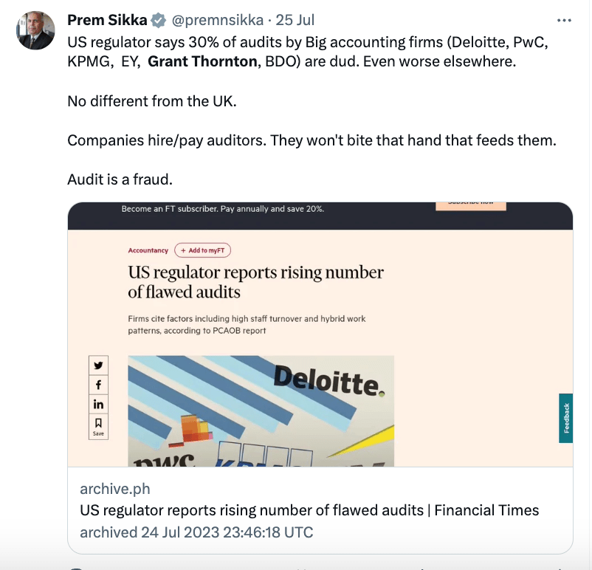This screenshot has width=592, height=570.
Task: Click the Twitter share icon in article preview
Action: [98, 365]
